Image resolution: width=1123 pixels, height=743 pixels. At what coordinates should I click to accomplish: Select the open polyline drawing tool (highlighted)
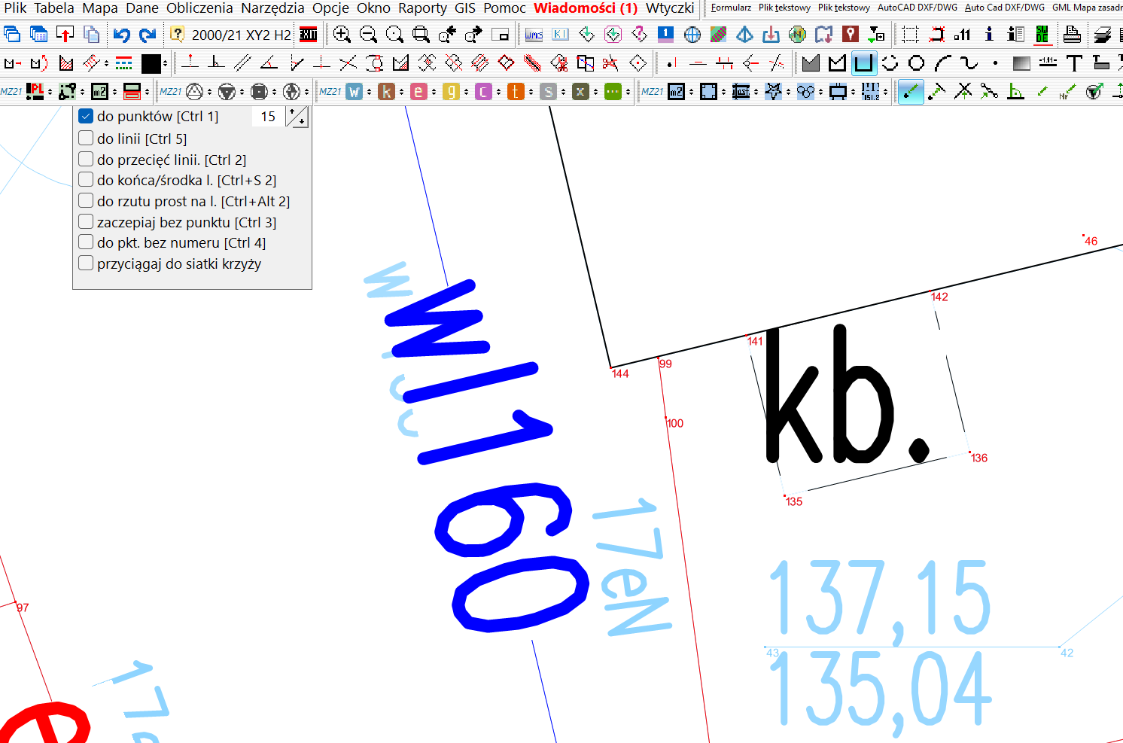point(863,63)
